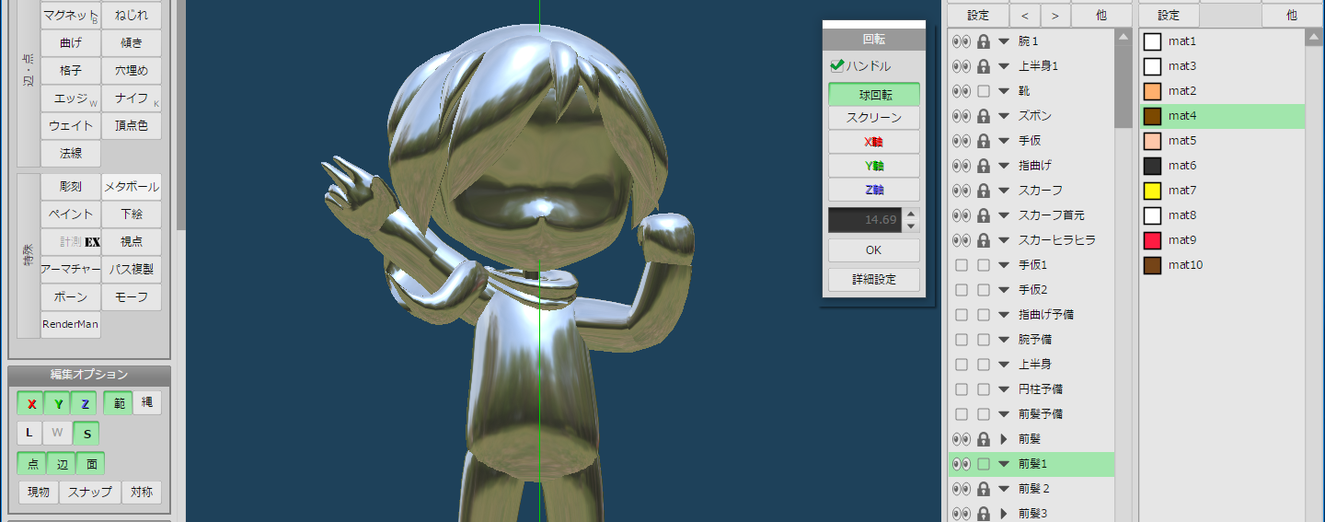
Task: Toggle X axis edit option
Action: (31, 403)
